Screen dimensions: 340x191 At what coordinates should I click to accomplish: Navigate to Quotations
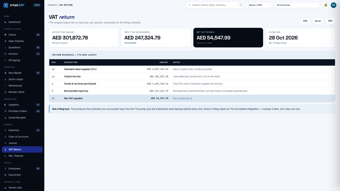pyautogui.click(x=22, y=48)
